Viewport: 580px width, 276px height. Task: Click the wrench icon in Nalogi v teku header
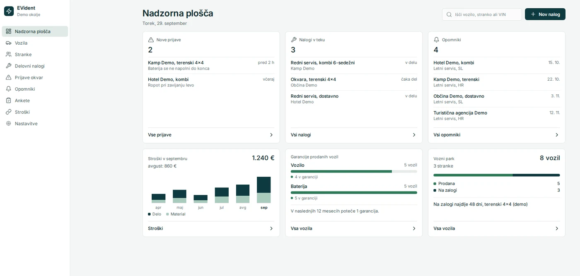pyautogui.click(x=294, y=40)
